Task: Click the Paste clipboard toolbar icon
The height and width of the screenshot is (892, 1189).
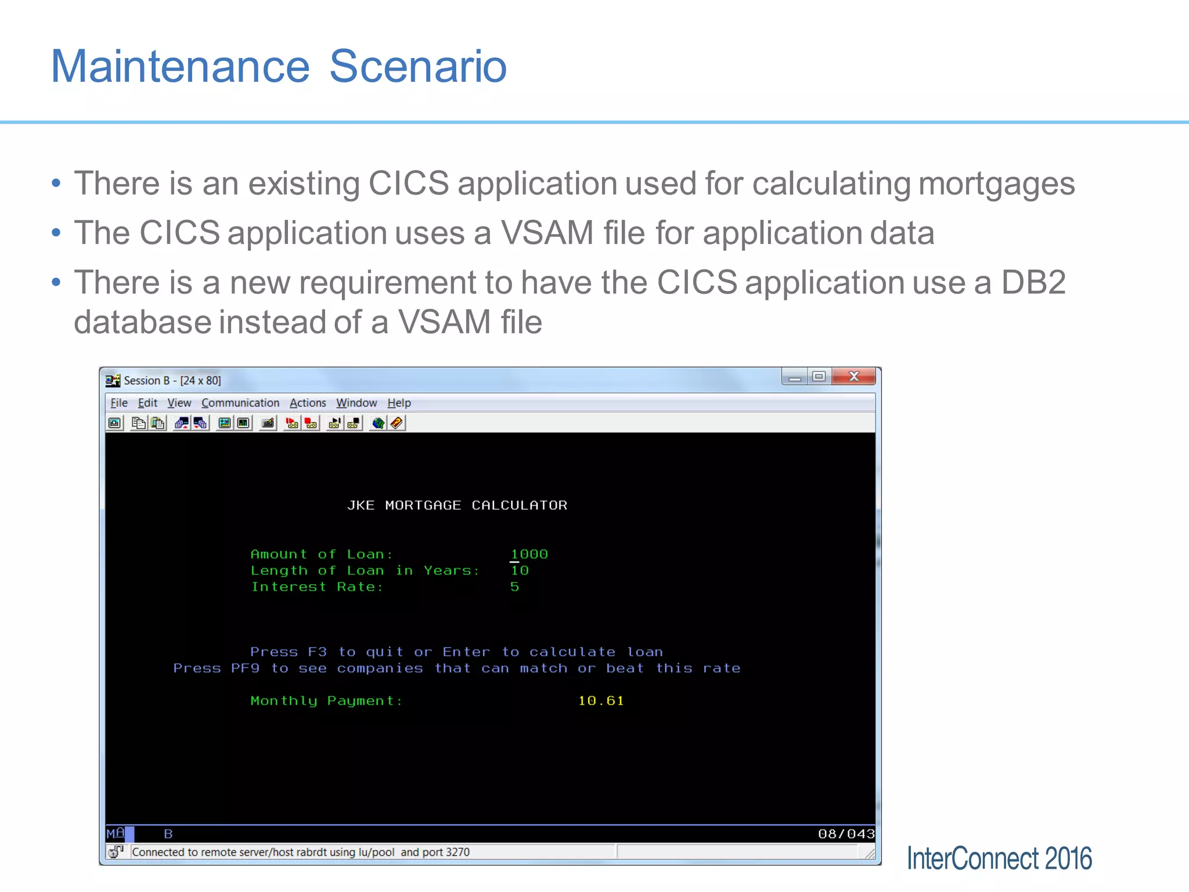Action: click(157, 423)
